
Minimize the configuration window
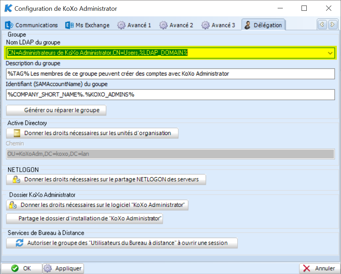point(280,8)
